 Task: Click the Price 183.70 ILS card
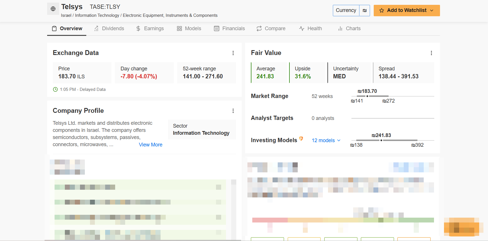[82, 73]
